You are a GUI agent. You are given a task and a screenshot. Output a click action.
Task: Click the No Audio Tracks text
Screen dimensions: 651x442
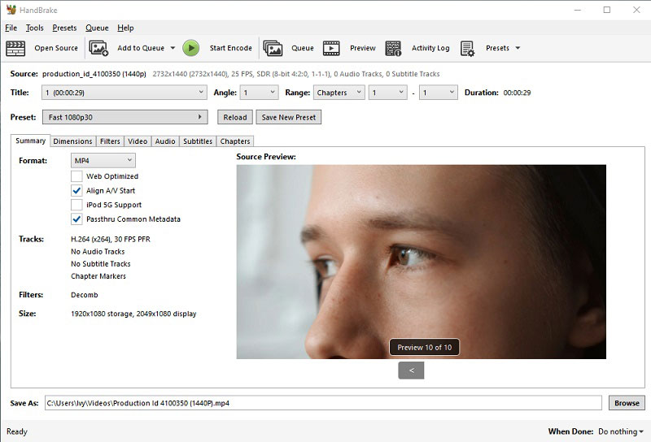[x=98, y=252]
